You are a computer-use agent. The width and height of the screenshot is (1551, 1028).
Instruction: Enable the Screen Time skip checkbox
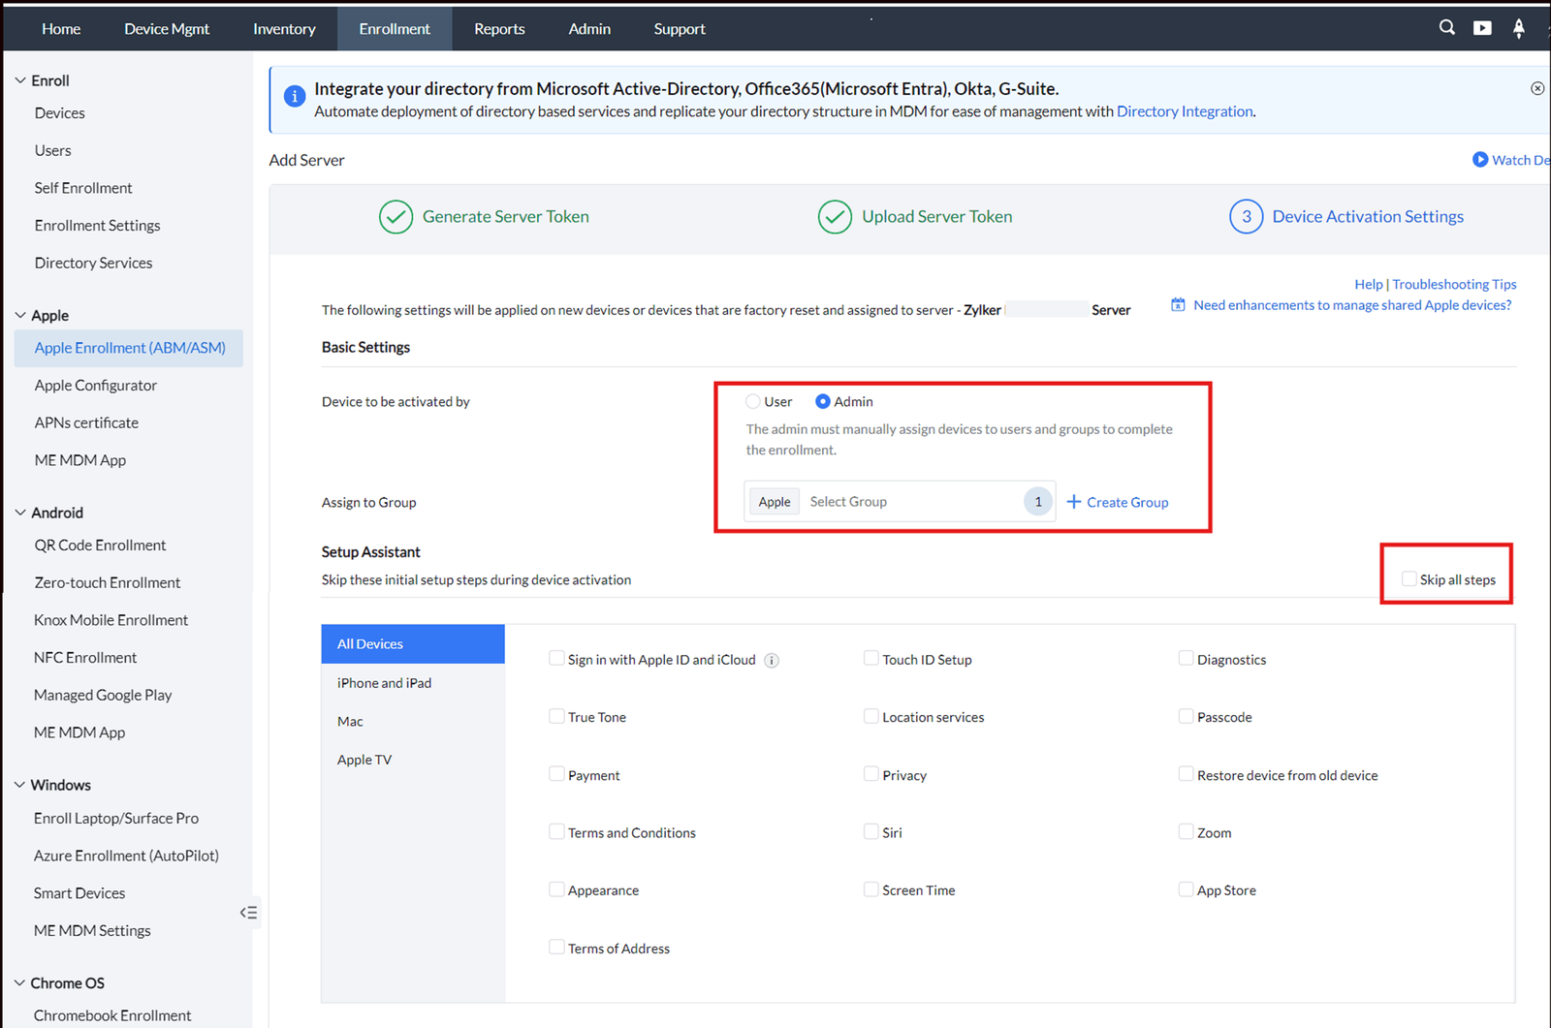tap(870, 889)
